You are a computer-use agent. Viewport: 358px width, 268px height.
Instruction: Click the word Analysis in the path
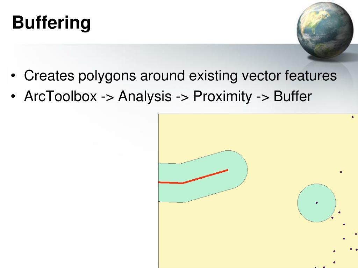[x=145, y=96]
